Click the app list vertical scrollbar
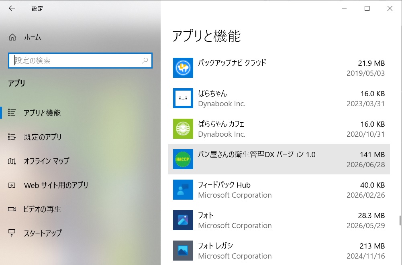 400,221
